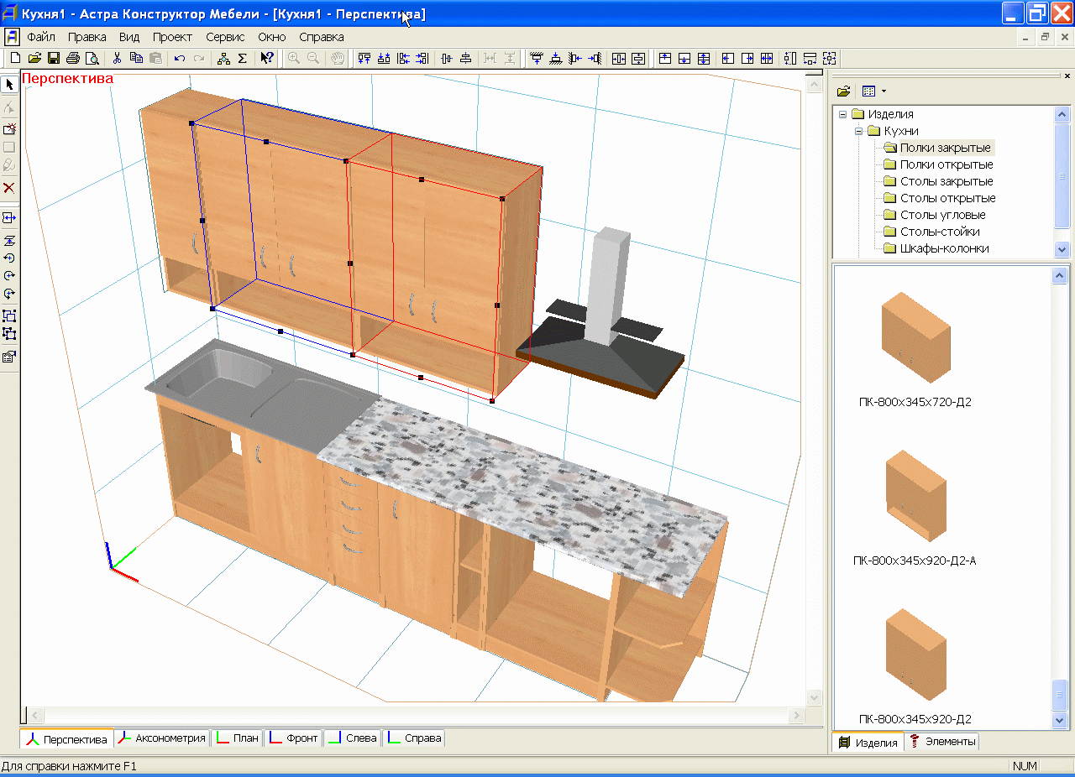This screenshot has height=777, width=1075.
Task: Switch to the Аксонометрия view tab
Action: coord(162,738)
